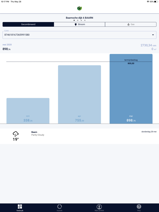Tap the first page indicator dot
The height and width of the screenshot is (212, 159).
click(74, 20)
